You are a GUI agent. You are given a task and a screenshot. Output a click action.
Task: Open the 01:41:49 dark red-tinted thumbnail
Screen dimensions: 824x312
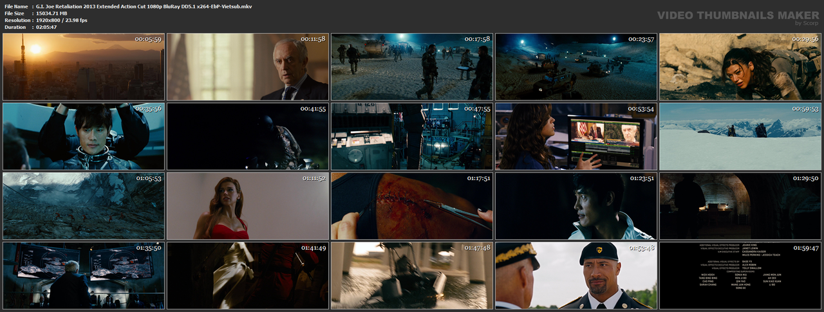(248, 275)
